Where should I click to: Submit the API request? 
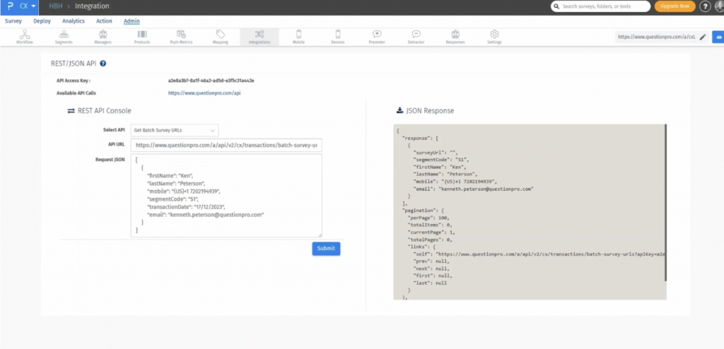pos(326,249)
